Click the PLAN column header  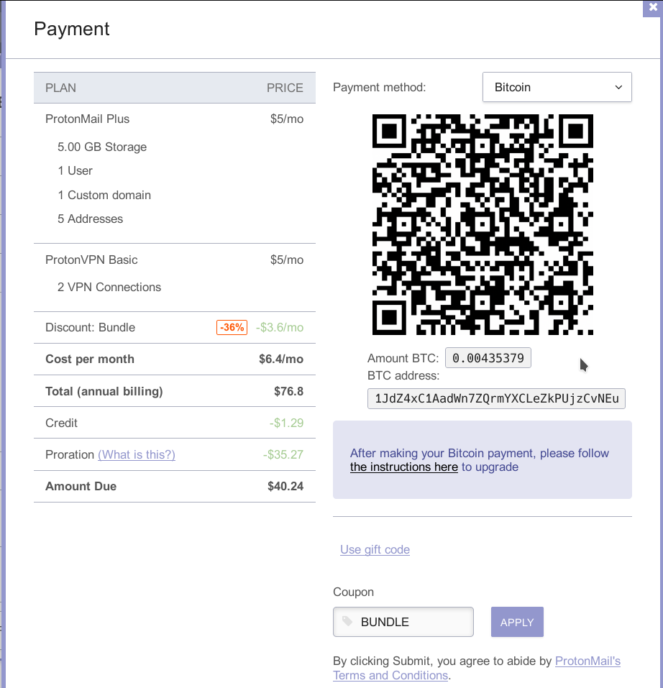pyautogui.click(x=60, y=88)
